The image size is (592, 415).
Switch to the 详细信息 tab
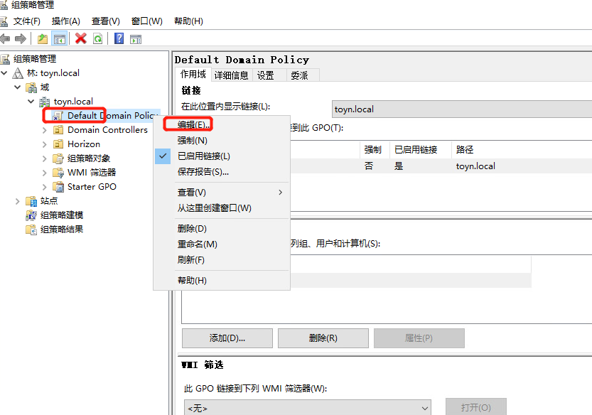tap(232, 75)
